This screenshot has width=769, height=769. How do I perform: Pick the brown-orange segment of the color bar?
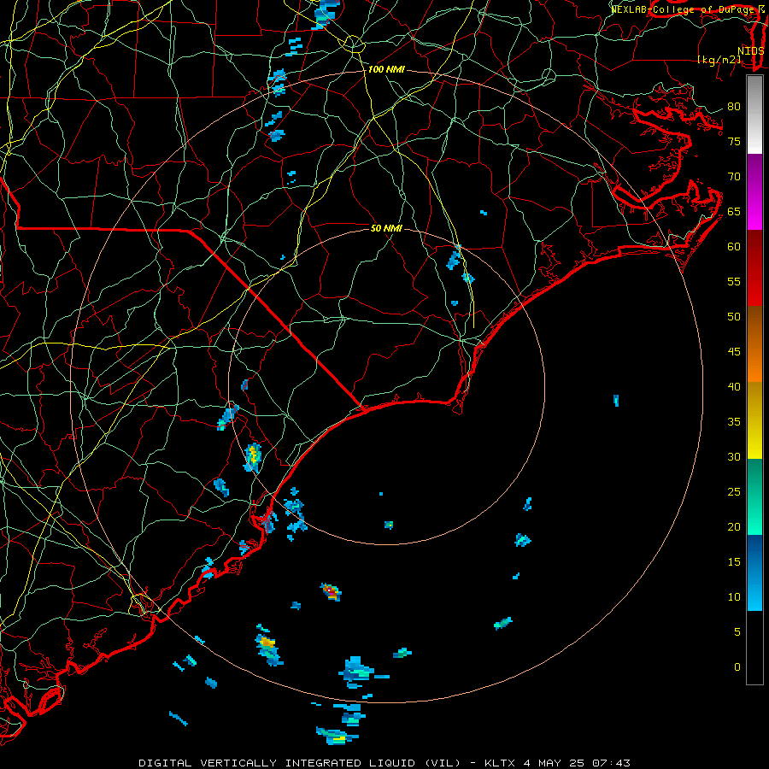(x=754, y=344)
